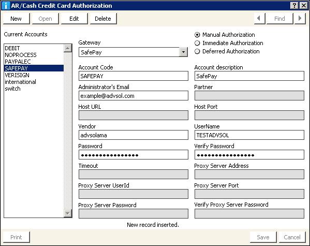Click the Timeout field

(x=134, y=174)
